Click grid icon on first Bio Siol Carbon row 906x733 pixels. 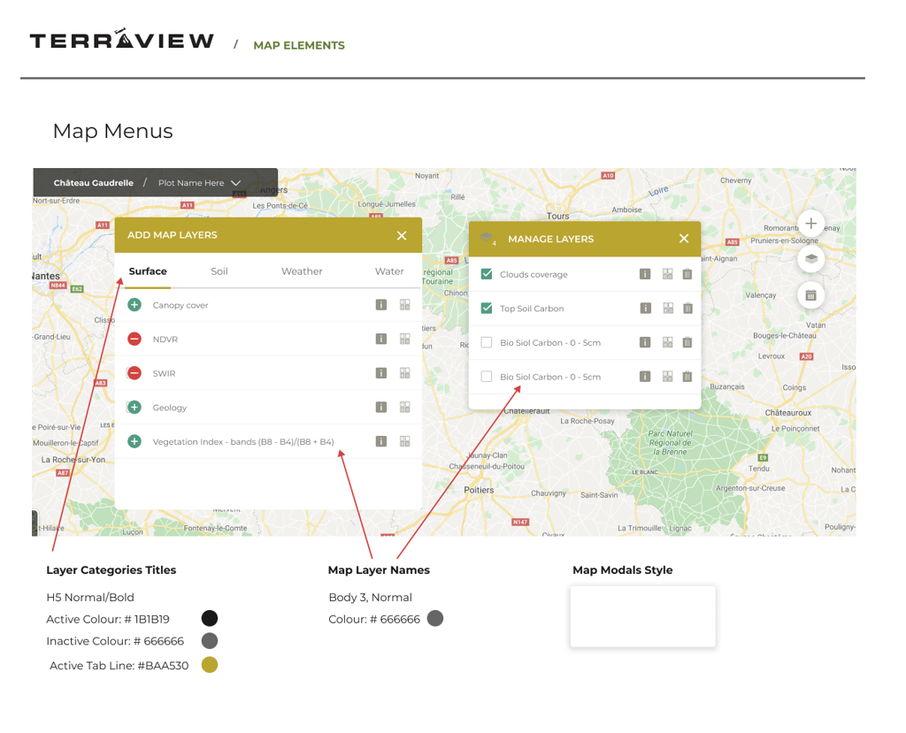click(x=668, y=342)
